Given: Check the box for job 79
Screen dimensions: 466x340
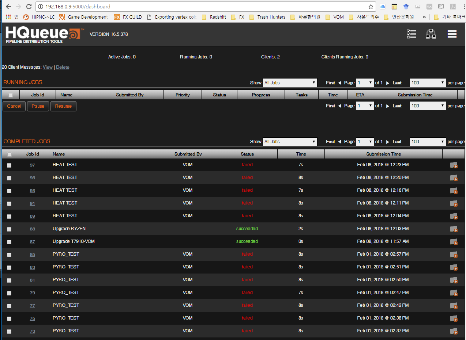Looking at the screenshot, I should tap(9, 293).
